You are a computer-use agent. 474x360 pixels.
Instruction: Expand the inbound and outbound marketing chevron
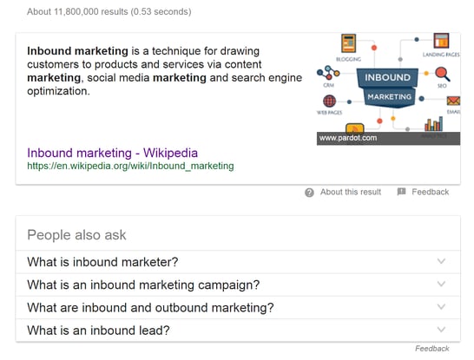pos(441,307)
